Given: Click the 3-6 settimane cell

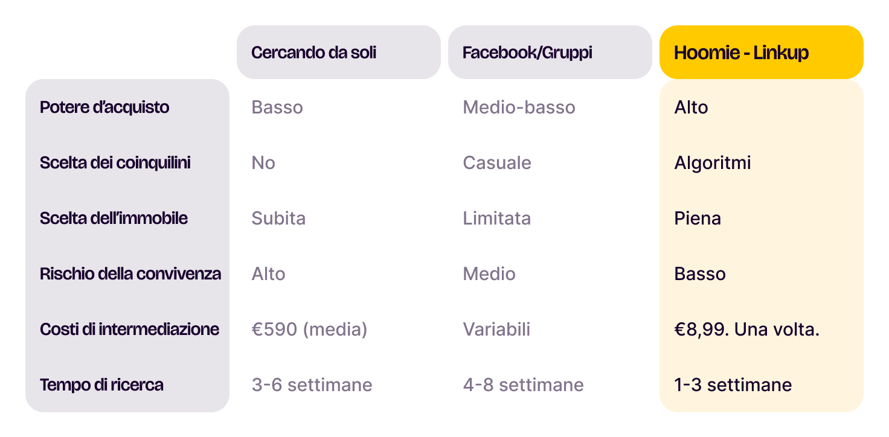Looking at the screenshot, I should 312,385.
